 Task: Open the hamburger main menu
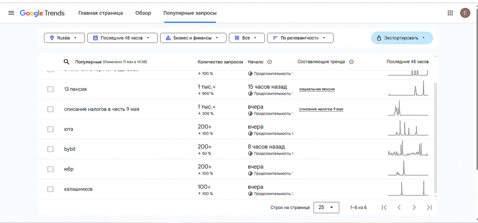pyautogui.click(x=11, y=13)
